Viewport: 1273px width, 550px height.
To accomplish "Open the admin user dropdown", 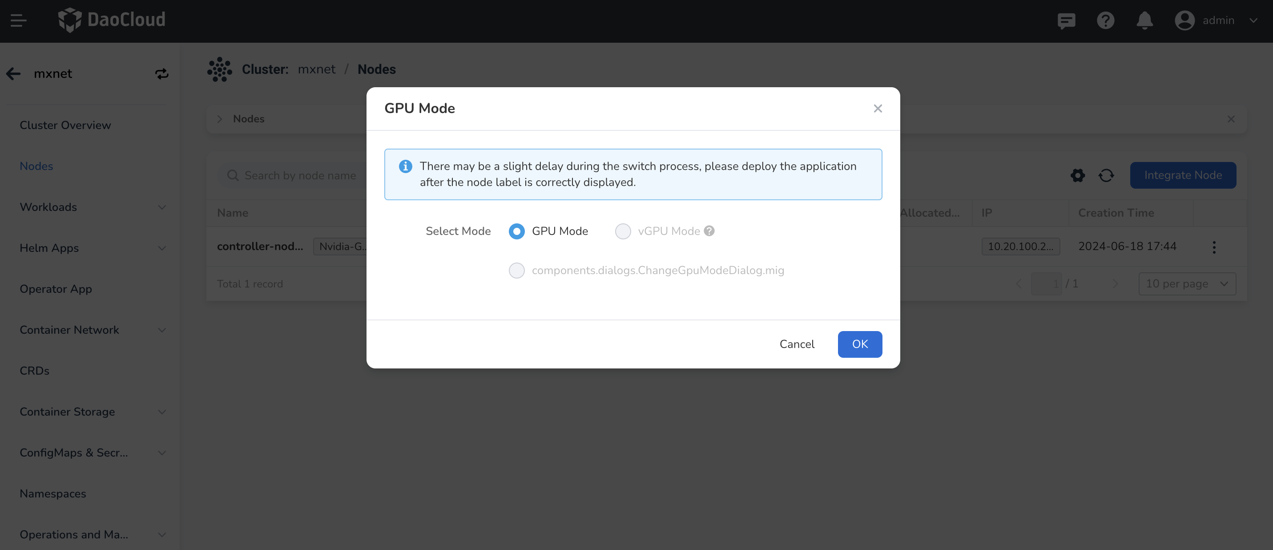I will coord(1217,21).
